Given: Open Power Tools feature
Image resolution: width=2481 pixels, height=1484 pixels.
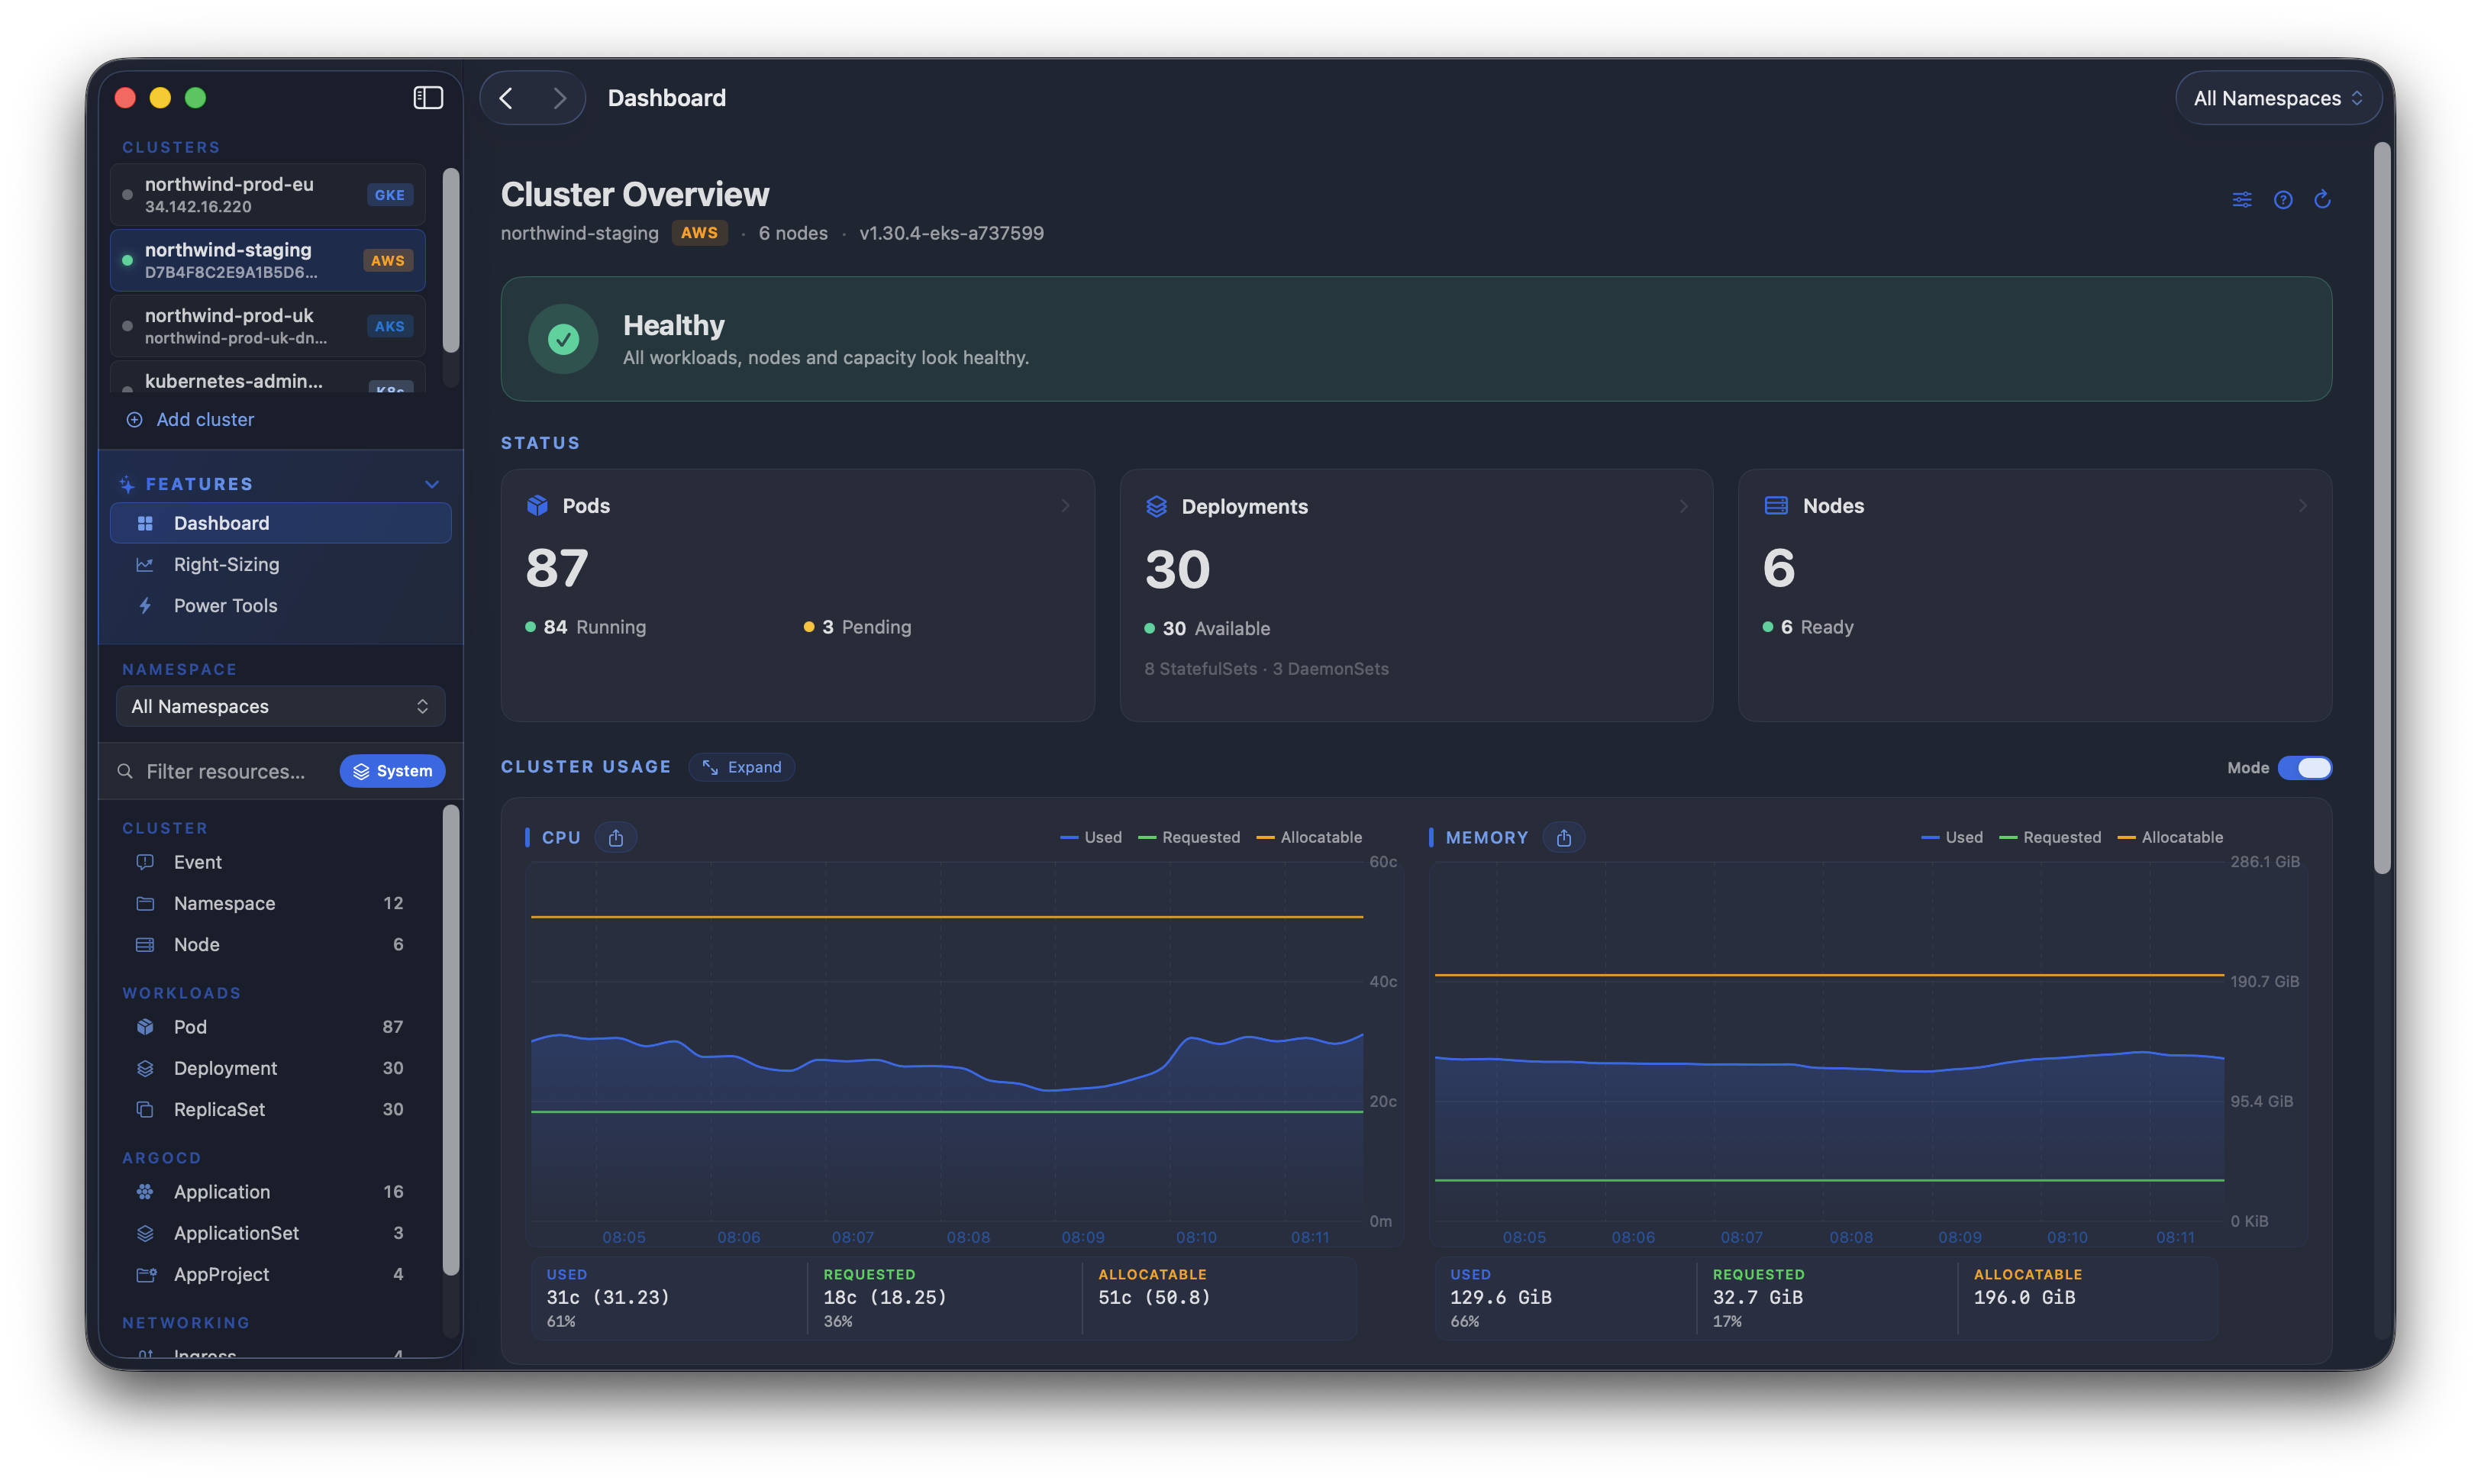Looking at the screenshot, I should coord(280,606).
